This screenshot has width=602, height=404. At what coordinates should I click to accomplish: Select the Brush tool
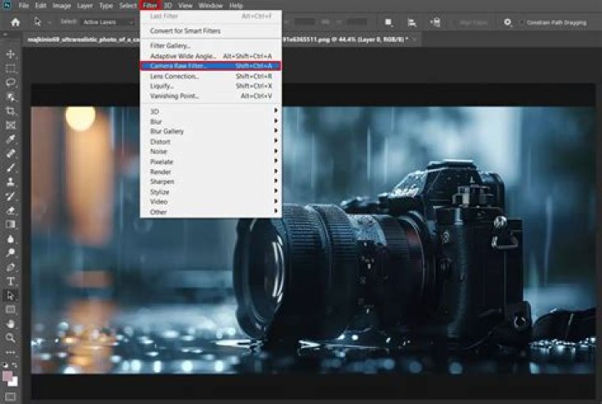tap(11, 167)
